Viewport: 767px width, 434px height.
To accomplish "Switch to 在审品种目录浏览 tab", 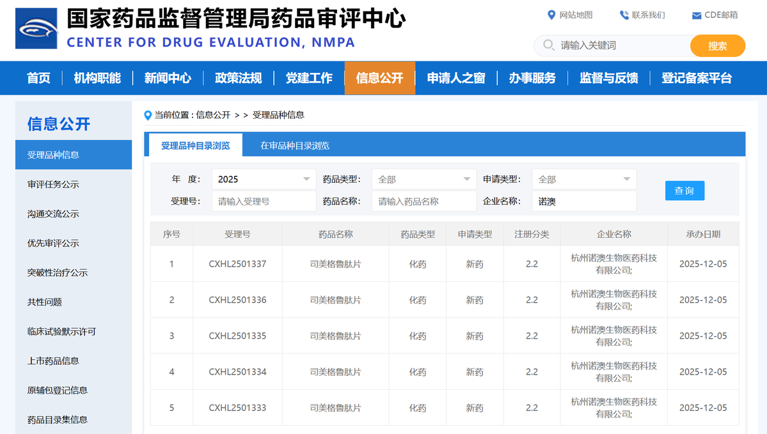I will [x=295, y=145].
